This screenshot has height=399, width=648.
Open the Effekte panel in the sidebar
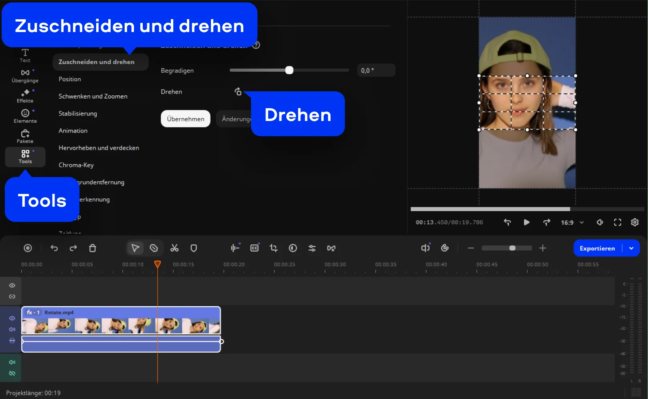25,96
